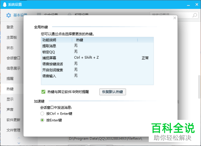Switch to 基本设置 tab

[16, 15]
